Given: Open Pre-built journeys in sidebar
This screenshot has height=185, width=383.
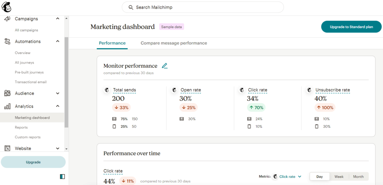Looking at the screenshot, I should coord(29,72).
